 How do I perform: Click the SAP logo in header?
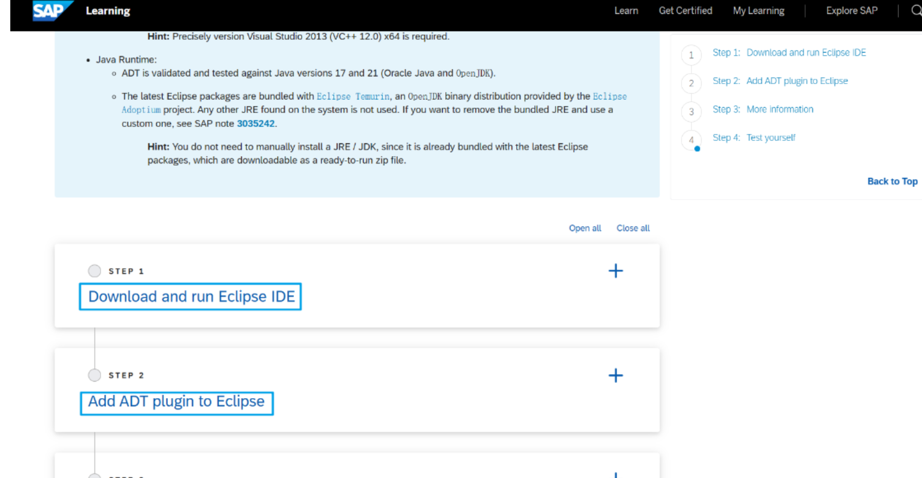[53, 10]
